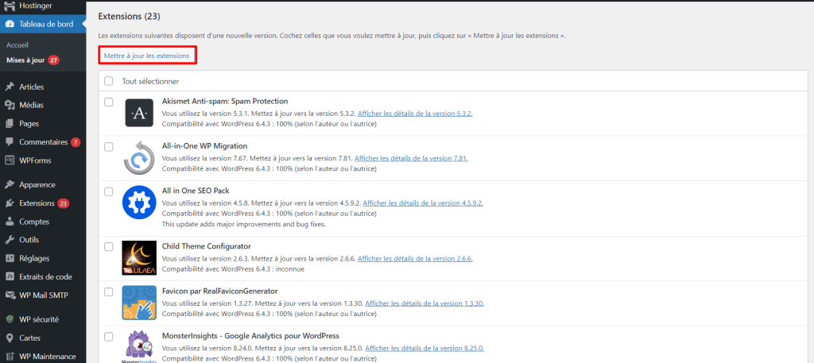Click Mettre à jour les extensions button
This screenshot has height=363, width=814.
tap(147, 56)
